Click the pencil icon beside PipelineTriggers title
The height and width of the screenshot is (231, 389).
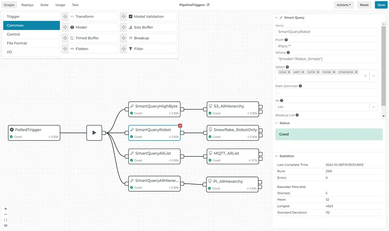[x=208, y=5]
